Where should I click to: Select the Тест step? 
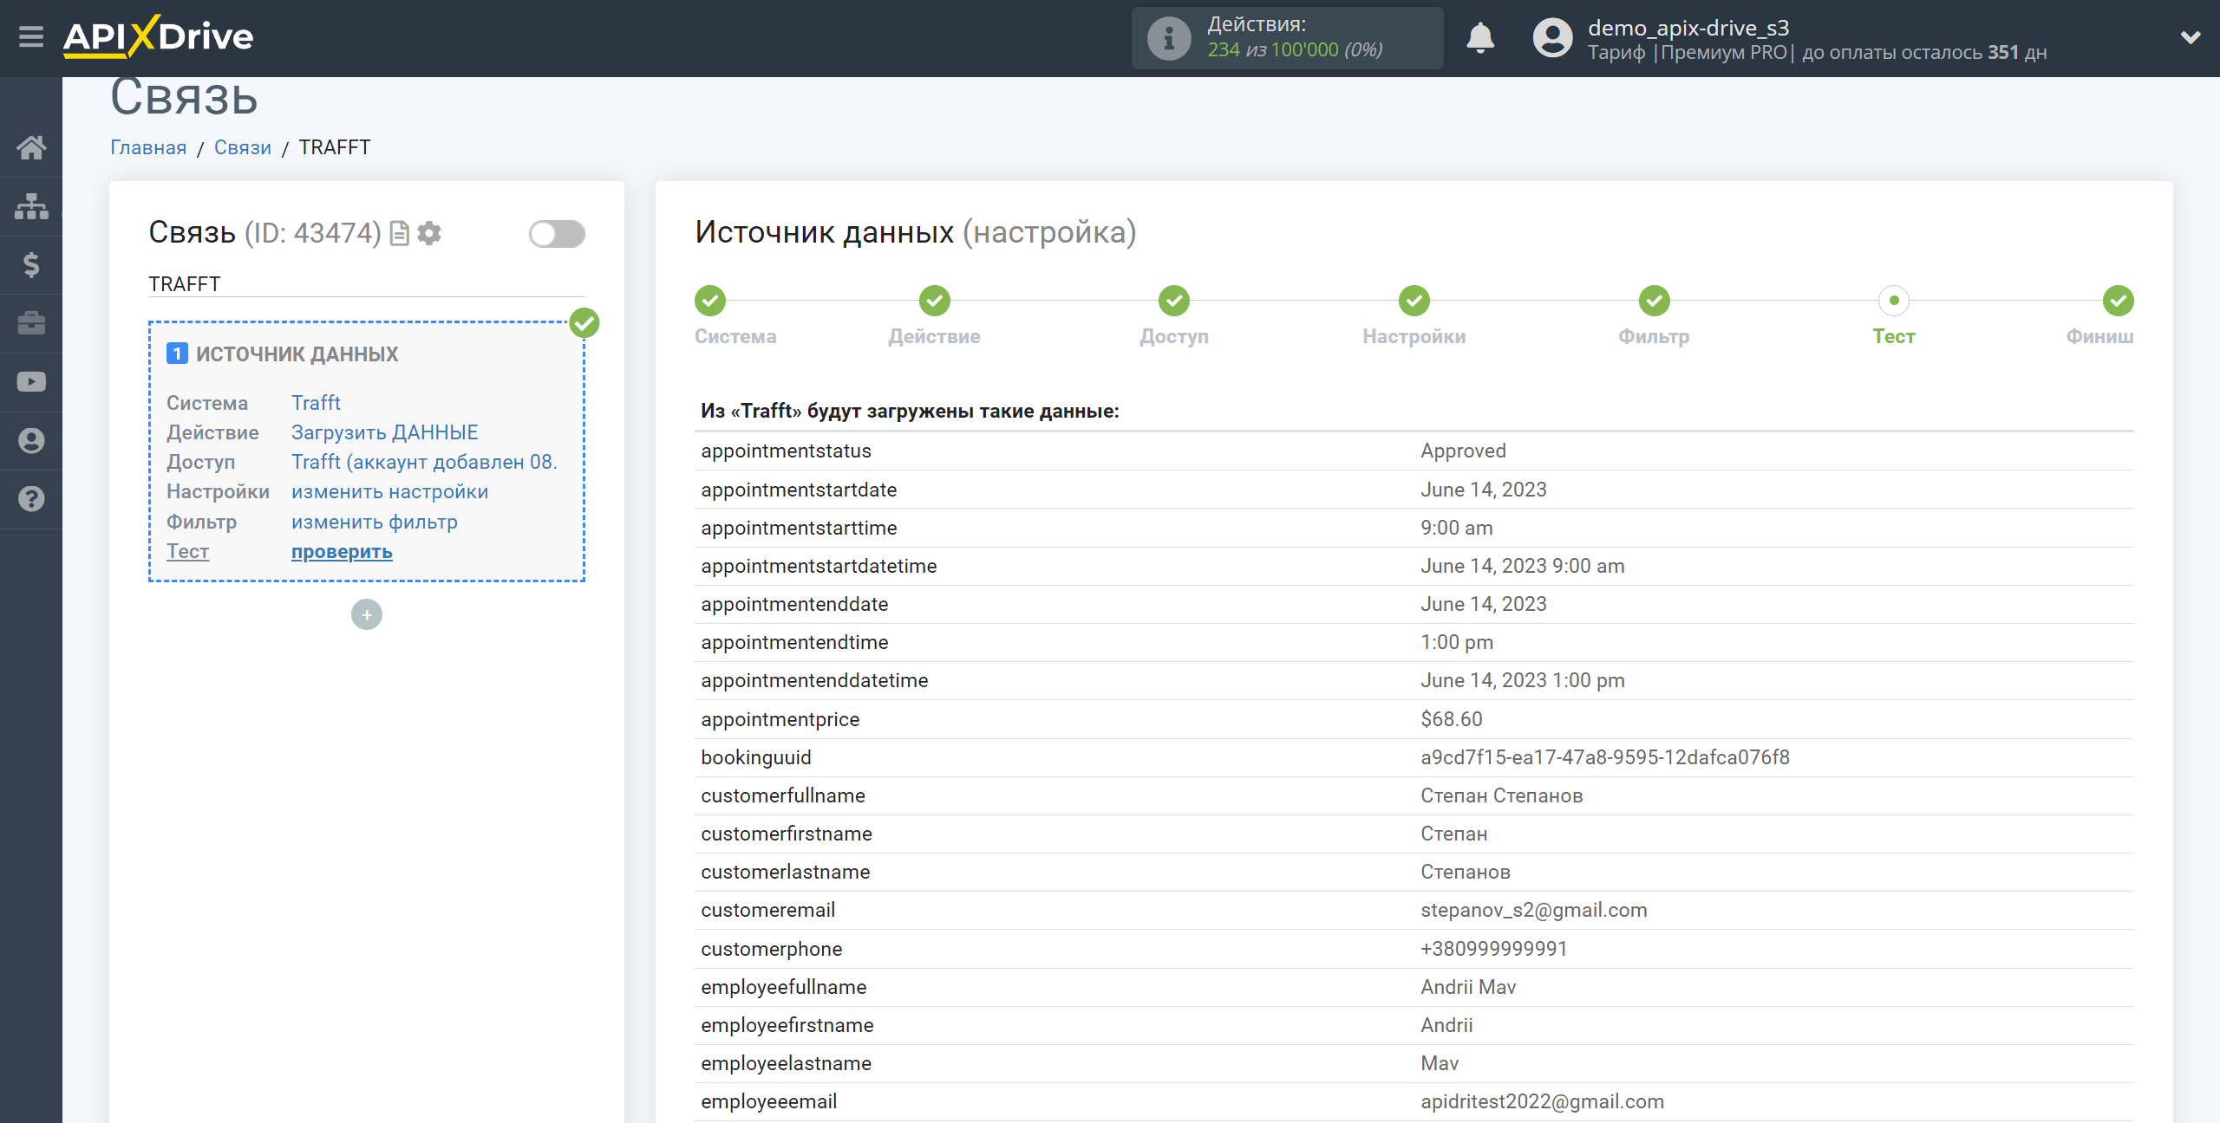pos(1894,336)
